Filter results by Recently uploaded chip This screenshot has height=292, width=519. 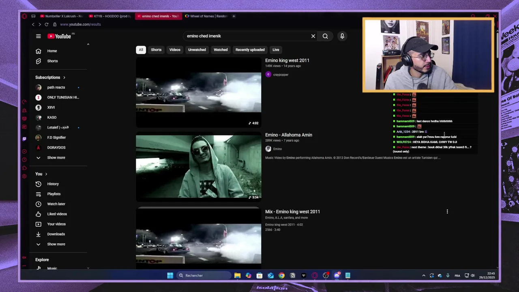(x=250, y=49)
